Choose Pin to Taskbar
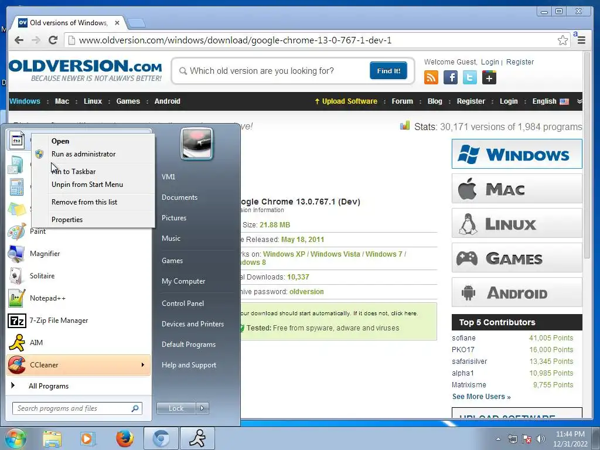This screenshot has width=600, height=450. pyautogui.click(x=93, y=172)
